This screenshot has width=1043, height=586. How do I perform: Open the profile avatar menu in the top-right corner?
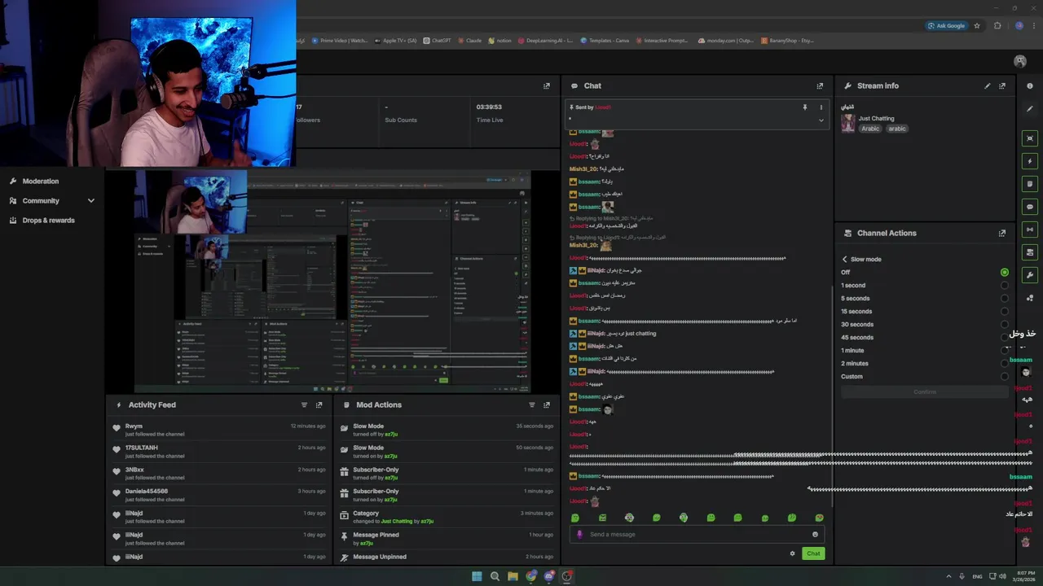[1019, 61]
